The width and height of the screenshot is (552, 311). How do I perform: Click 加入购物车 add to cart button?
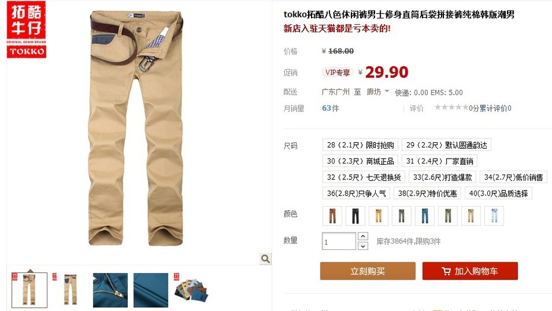tap(470, 271)
